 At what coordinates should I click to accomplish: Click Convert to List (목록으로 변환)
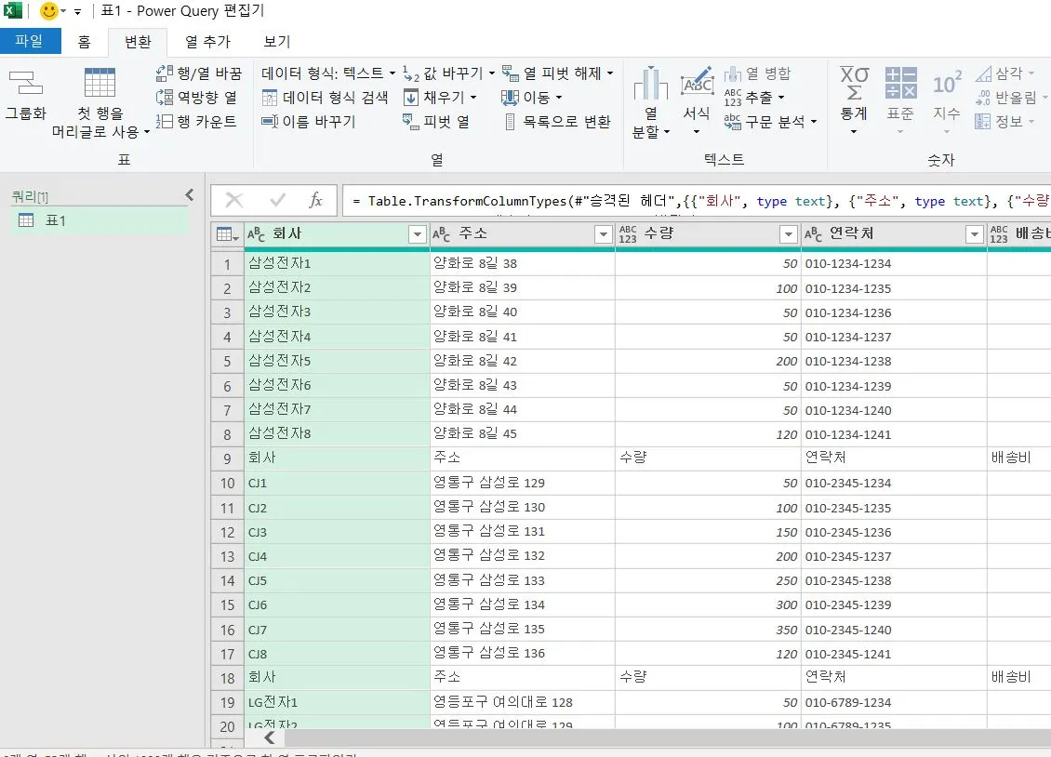pyautogui.click(x=558, y=121)
